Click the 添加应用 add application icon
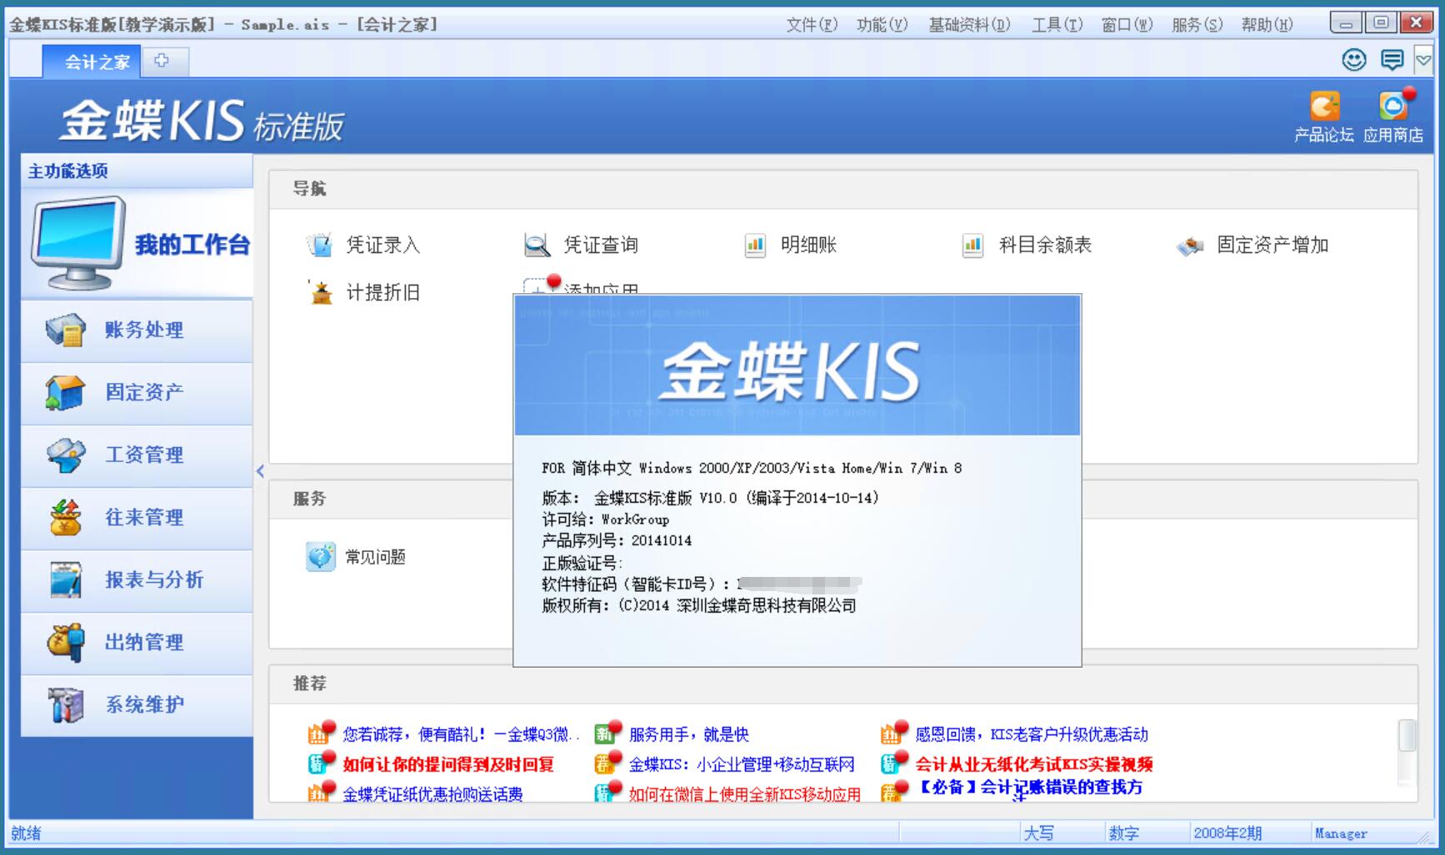Viewport: 1445px width, 855px height. click(x=540, y=286)
